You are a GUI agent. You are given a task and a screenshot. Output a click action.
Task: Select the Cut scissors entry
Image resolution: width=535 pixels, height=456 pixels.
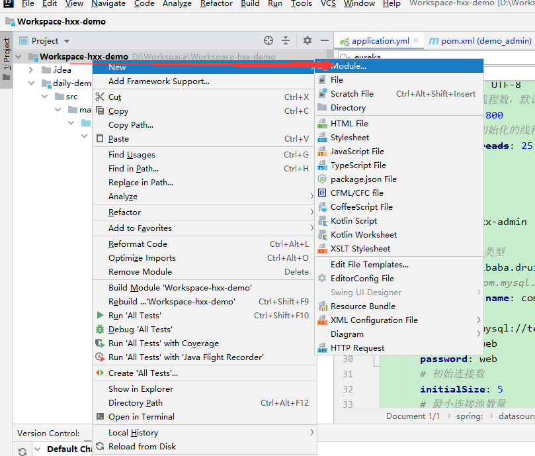point(205,97)
